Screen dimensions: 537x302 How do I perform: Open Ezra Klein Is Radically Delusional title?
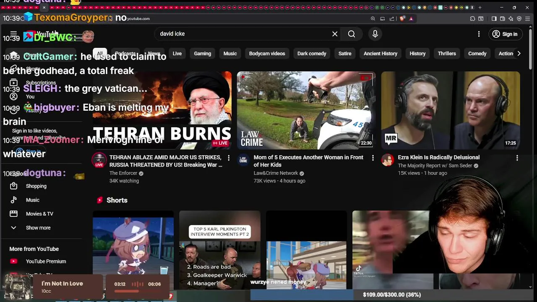click(439, 157)
